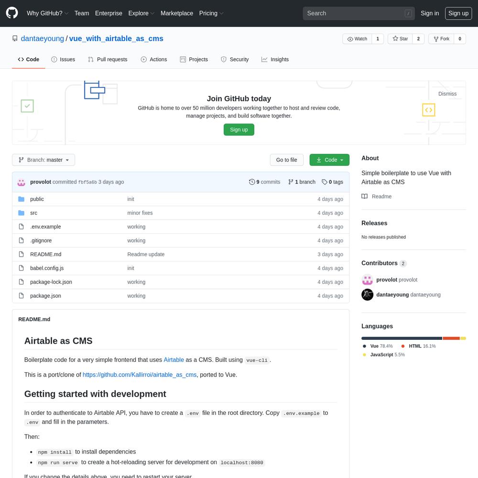Click the Readme book icon

coord(364,196)
